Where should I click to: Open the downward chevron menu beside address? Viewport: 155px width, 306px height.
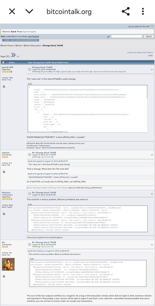(30, 11)
